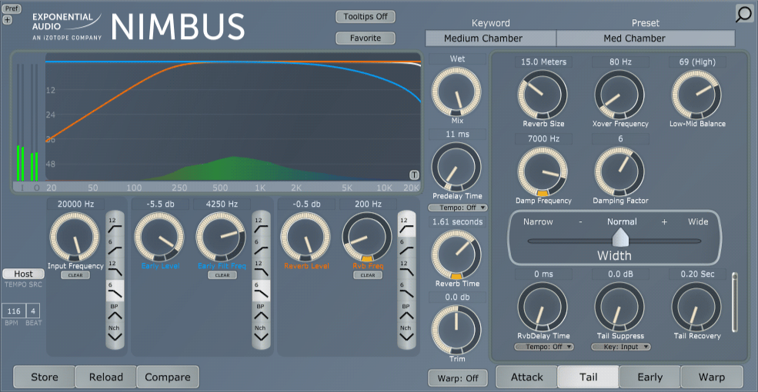Switch to the Tail tab
Screen dimensions: 758x392
pos(589,377)
